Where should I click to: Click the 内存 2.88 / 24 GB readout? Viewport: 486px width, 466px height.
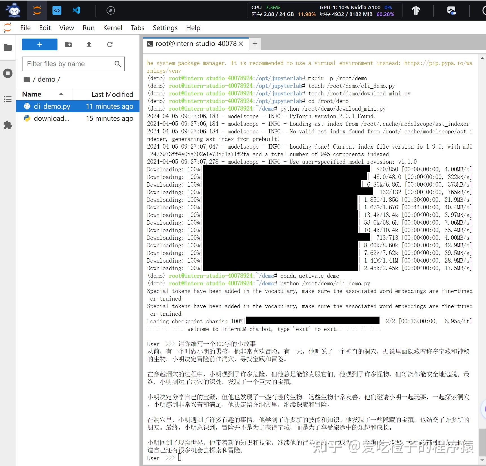[x=283, y=14]
